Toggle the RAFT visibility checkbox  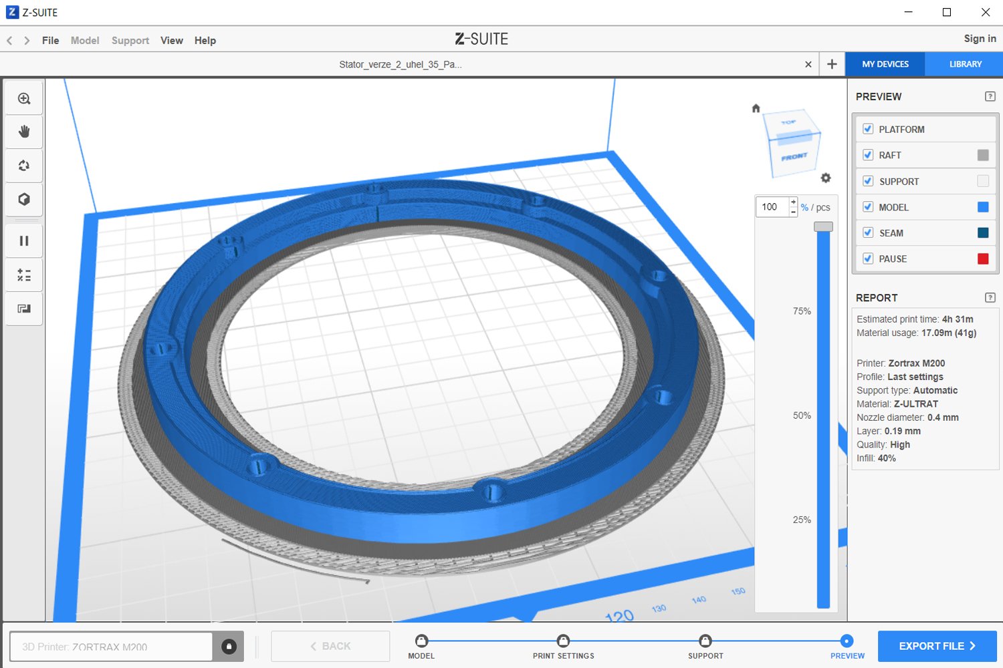868,155
